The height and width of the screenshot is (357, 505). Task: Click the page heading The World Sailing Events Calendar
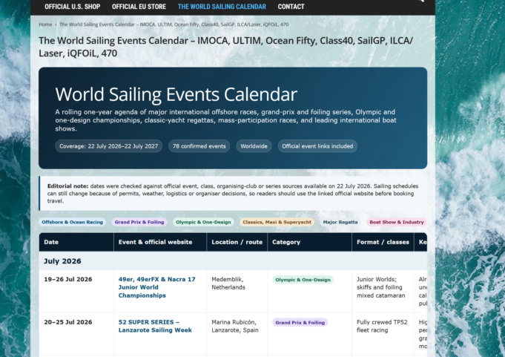pyautogui.click(x=225, y=47)
